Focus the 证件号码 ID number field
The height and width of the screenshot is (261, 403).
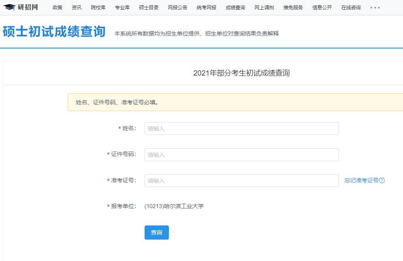(x=241, y=154)
